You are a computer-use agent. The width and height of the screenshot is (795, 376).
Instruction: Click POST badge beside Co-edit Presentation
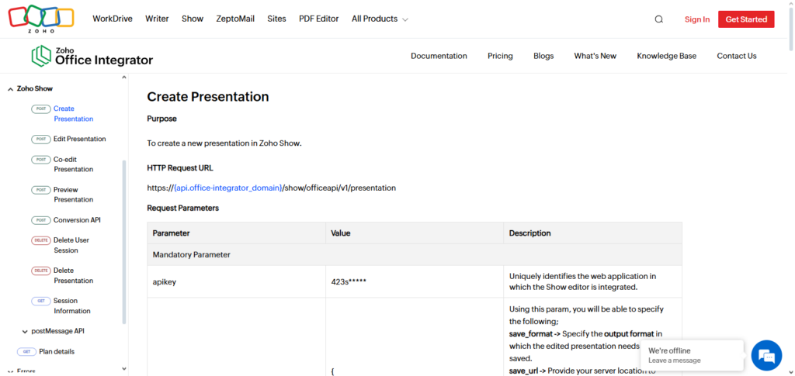(41, 160)
